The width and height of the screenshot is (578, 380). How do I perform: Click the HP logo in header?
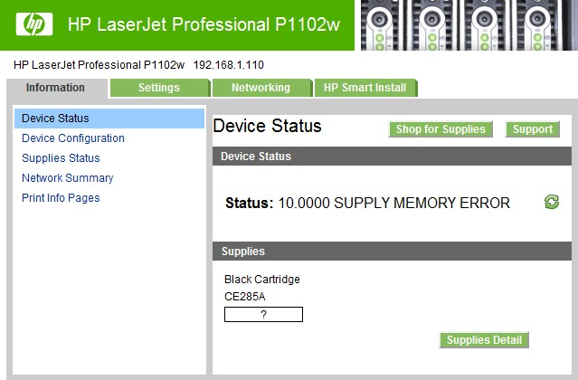[x=34, y=24]
